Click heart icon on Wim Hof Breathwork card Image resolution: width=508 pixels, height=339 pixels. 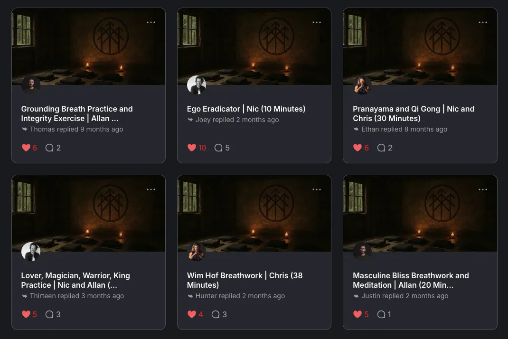tap(191, 314)
